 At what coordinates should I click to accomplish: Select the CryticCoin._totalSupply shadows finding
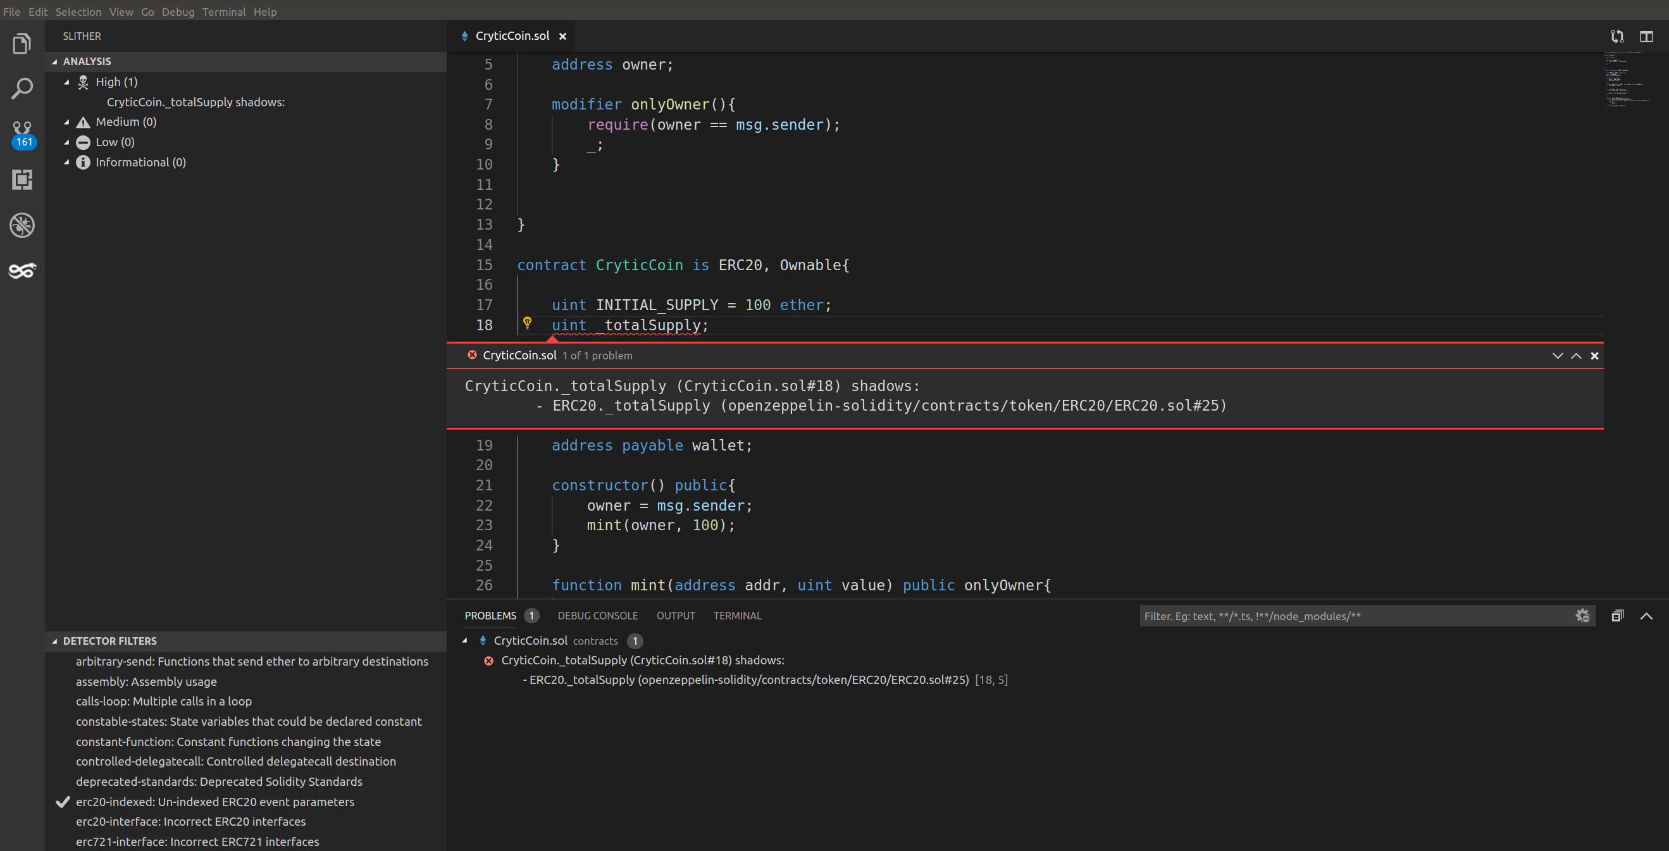(x=195, y=102)
